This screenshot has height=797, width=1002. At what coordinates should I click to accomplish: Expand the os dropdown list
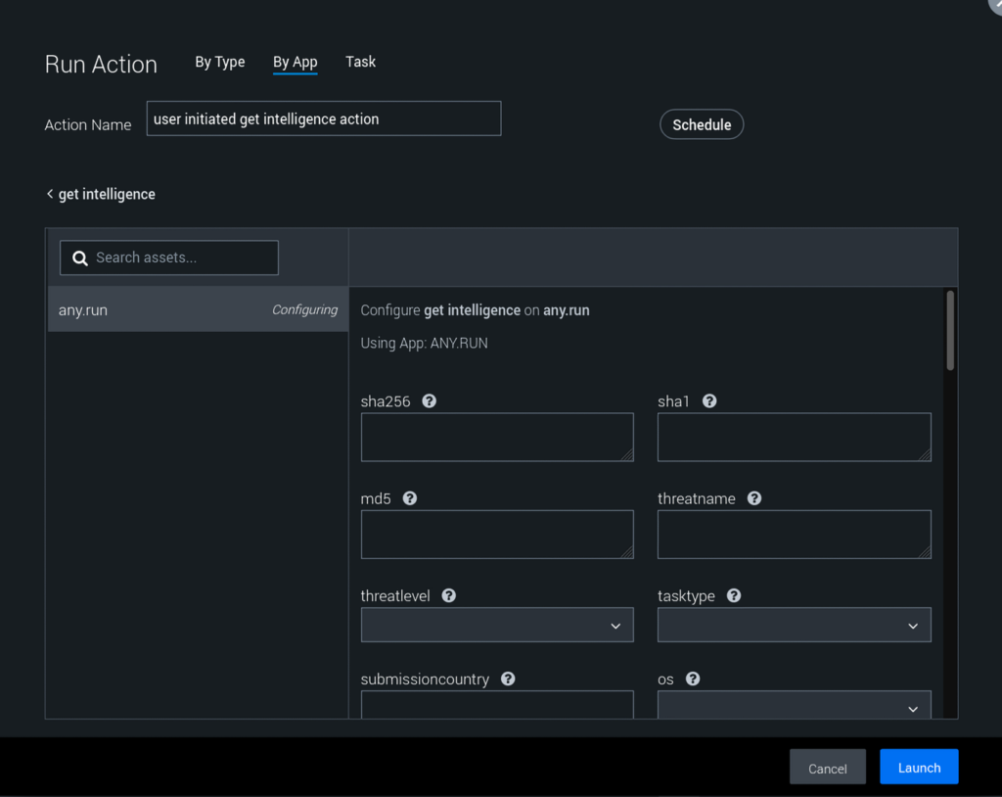coord(794,707)
